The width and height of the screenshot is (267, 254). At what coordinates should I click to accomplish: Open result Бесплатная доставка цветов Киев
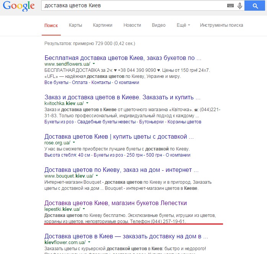[123, 58]
